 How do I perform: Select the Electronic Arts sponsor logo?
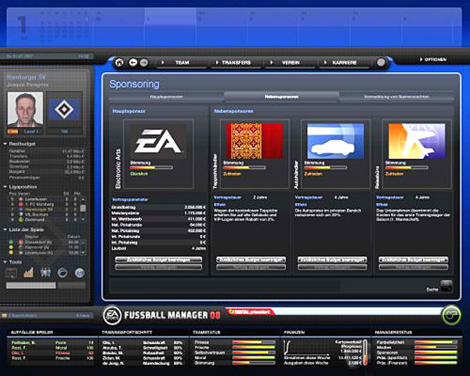tap(158, 141)
